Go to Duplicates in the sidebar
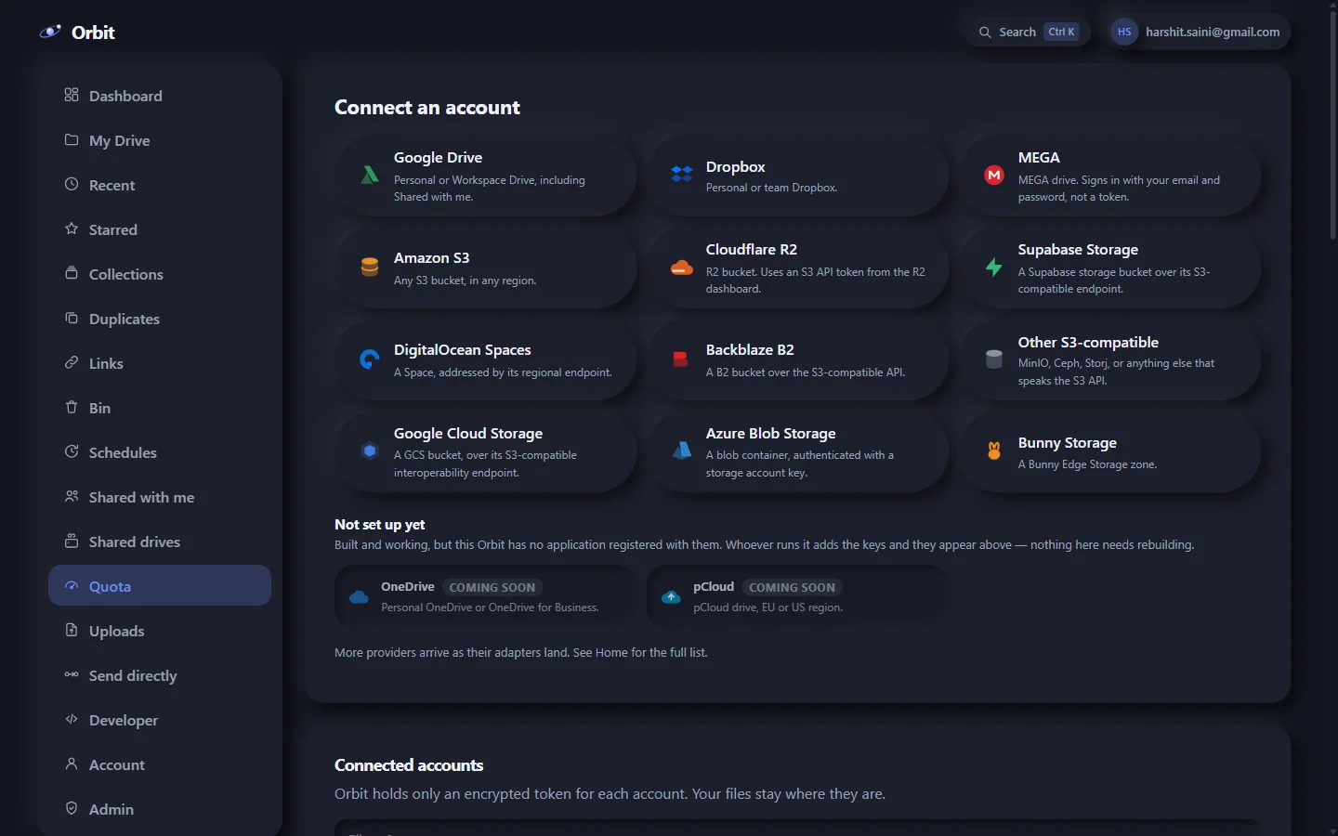The image size is (1338, 836). click(x=160, y=319)
